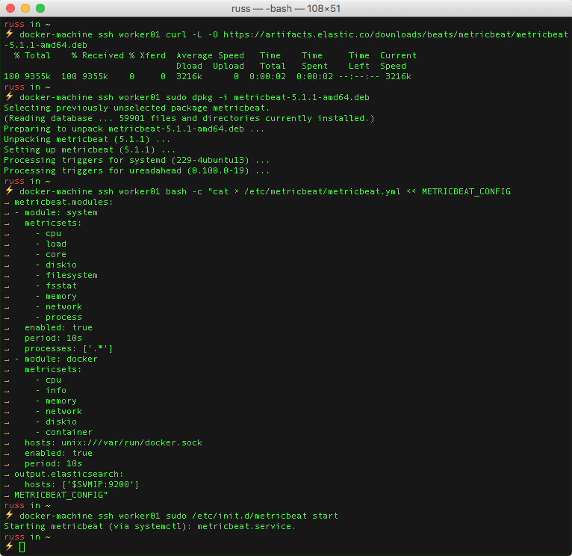This screenshot has height=556, width=572.
Task: Minimize the terminal using yellow button
Action: [x=25, y=8]
